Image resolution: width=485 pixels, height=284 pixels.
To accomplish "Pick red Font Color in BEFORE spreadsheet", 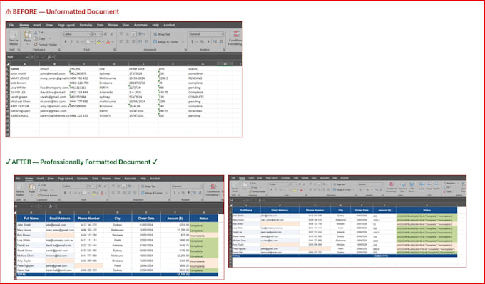I will click(108, 42).
